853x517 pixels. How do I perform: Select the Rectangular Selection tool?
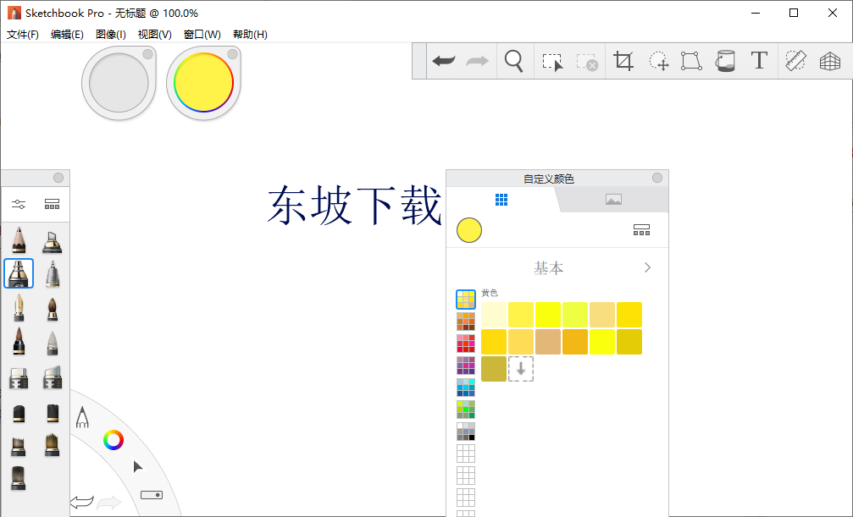pos(551,60)
